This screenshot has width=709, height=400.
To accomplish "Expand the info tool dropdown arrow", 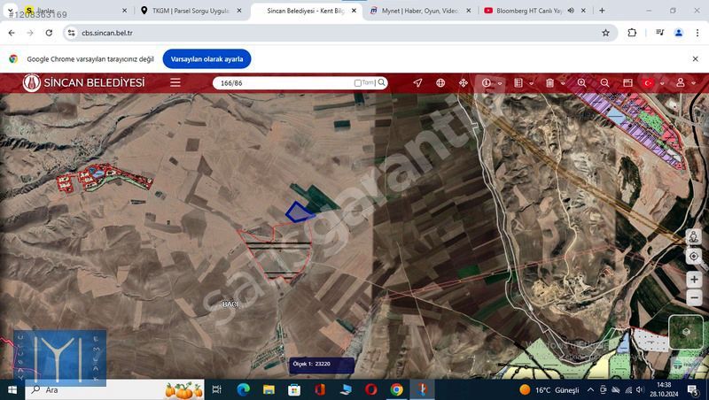I will coord(501,83).
